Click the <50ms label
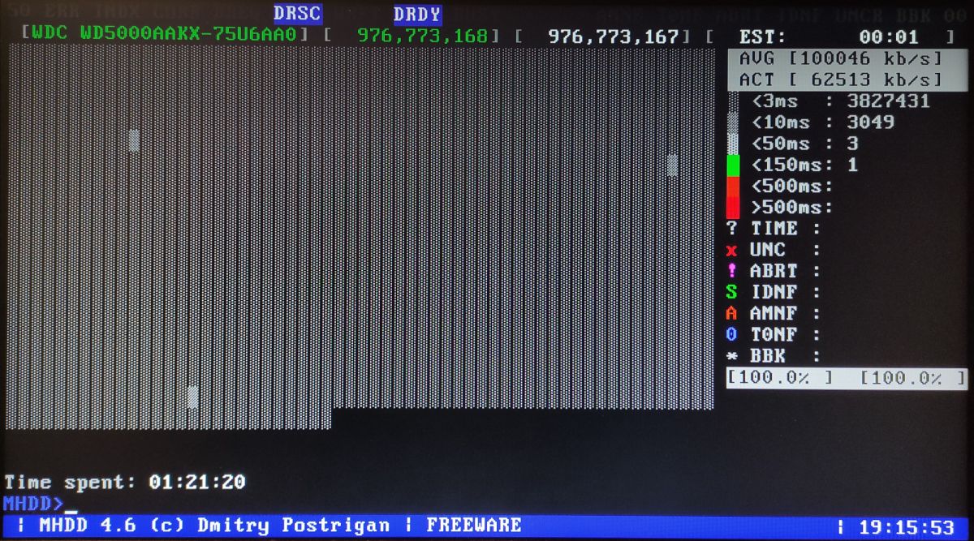The image size is (974, 541). coord(781,144)
